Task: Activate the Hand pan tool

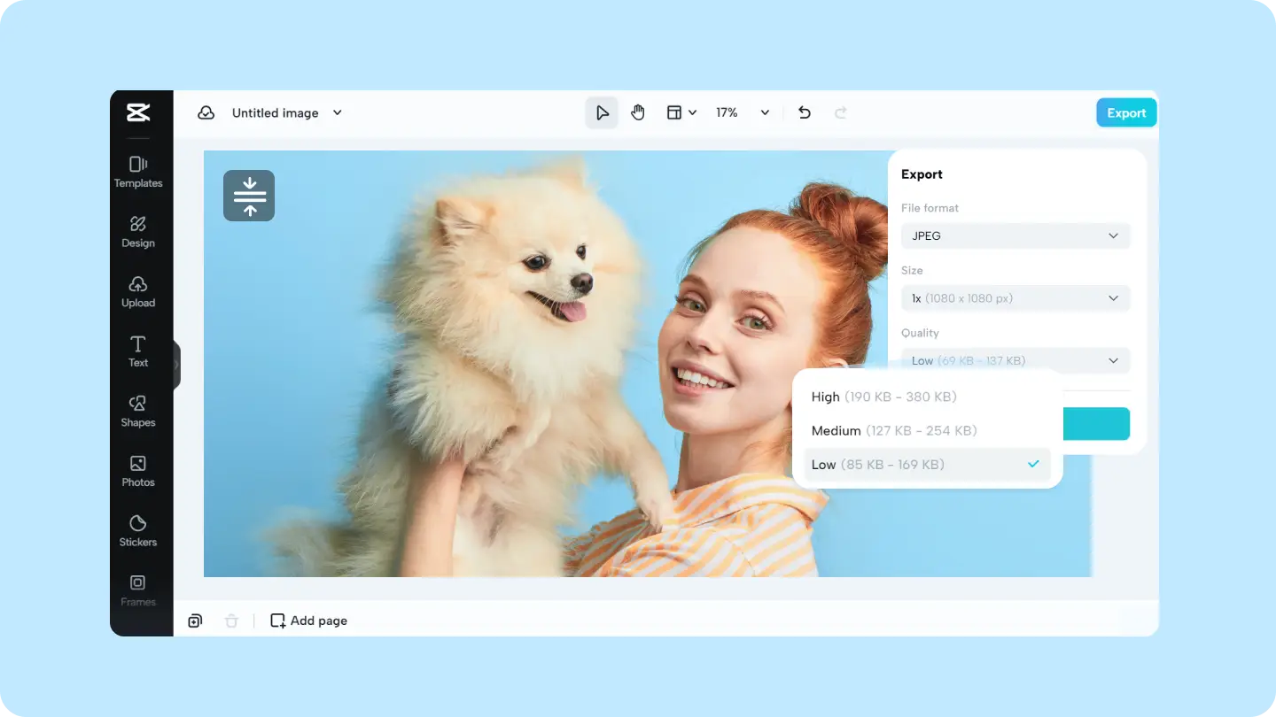Action: [638, 112]
